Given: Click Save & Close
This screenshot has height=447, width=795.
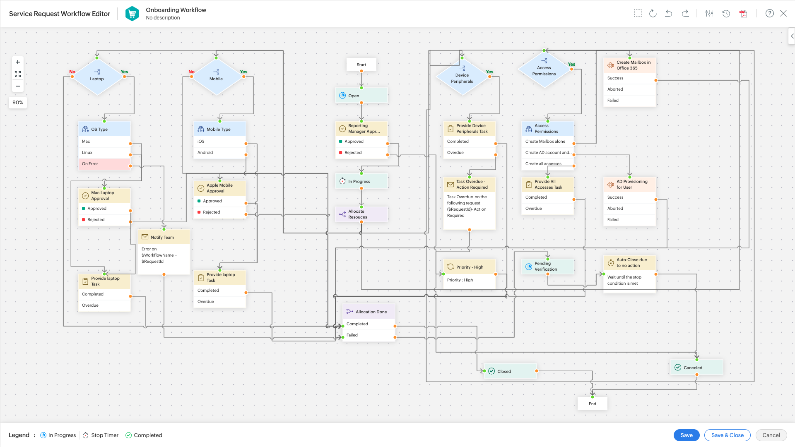Looking at the screenshot, I should point(727,435).
